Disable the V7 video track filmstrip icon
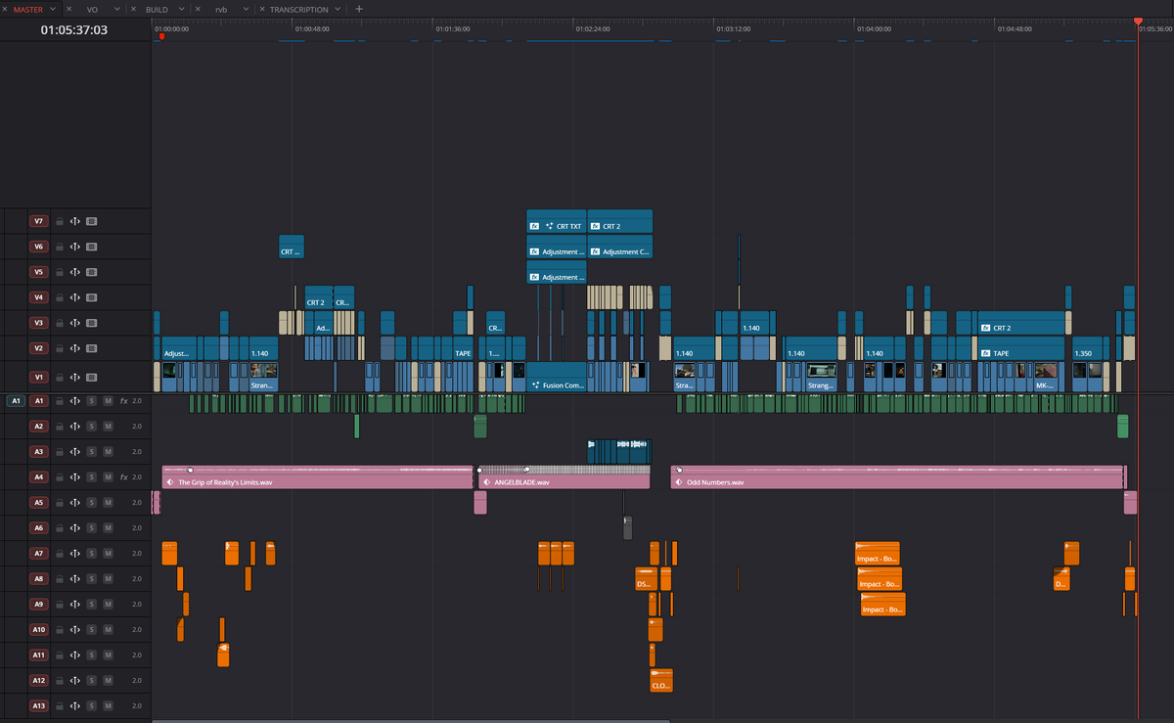This screenshot has width=1174, height=723. coord(91,221)
